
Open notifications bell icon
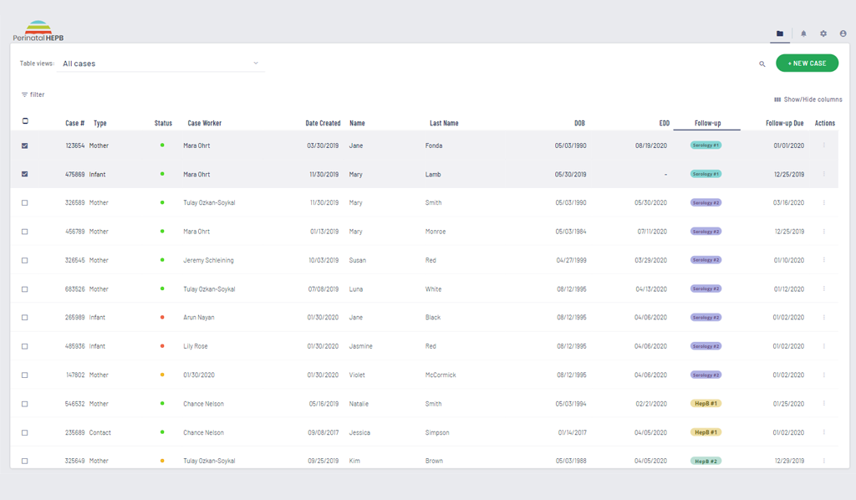point(803,33)
